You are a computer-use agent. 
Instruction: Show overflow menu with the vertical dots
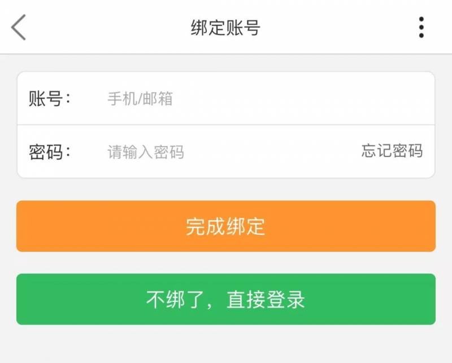421,27
